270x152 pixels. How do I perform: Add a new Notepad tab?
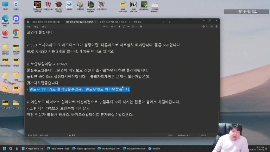coord(169,22)
